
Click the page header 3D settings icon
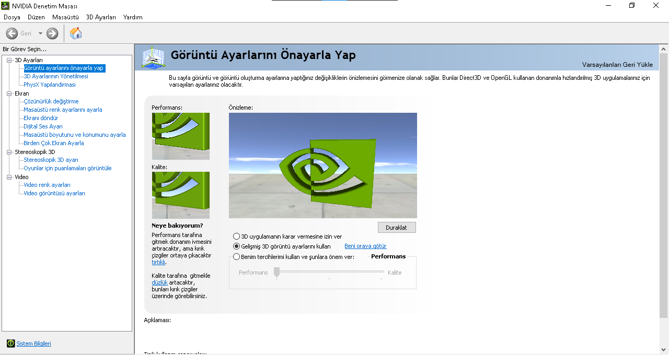(x=153, y=57)
